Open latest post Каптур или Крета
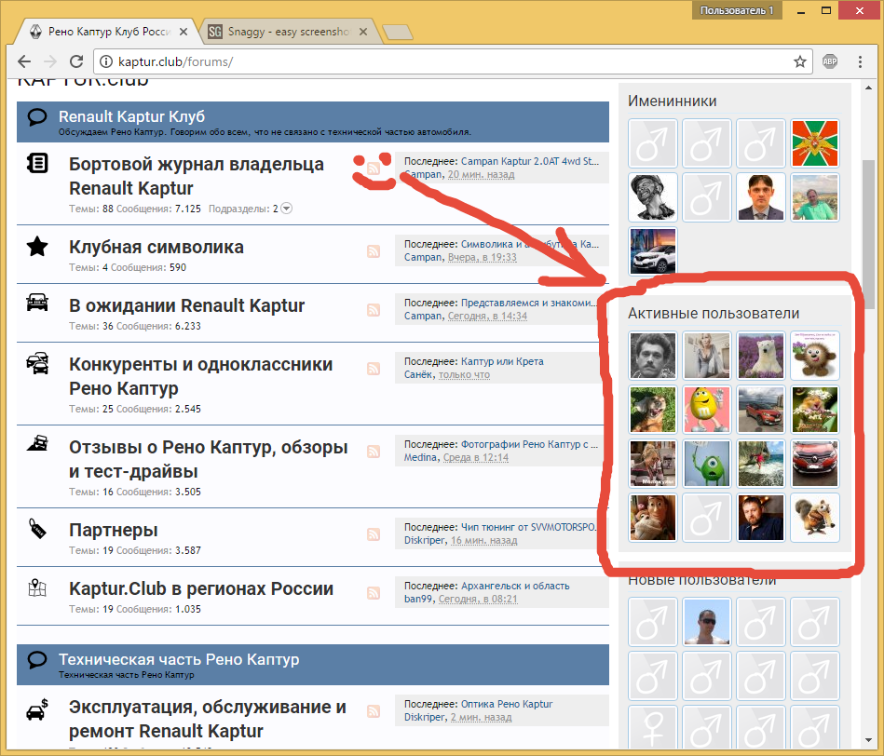Screen dimensions: 884x756 pos(502,361)
